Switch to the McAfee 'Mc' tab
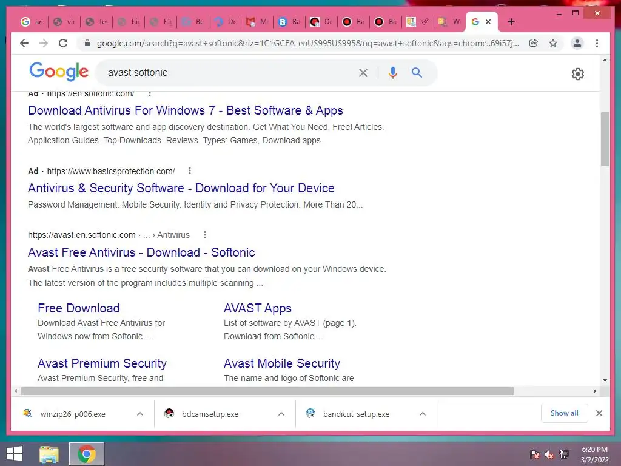The height and width of the screenshot is (466, 621). [x=257, y=22]
